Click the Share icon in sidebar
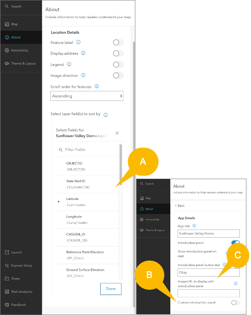251x315 pixels. pyautogui.click(x=7, y=278)
